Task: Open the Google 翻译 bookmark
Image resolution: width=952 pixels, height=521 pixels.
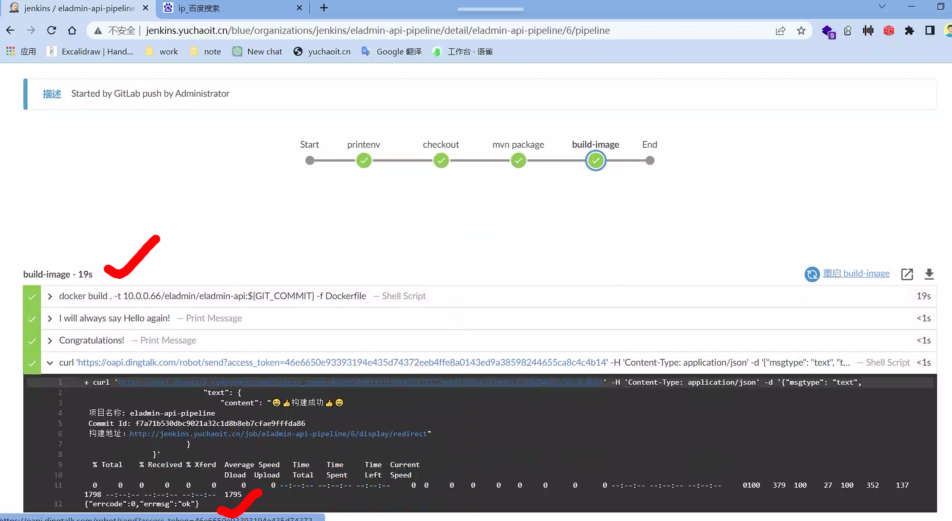Action: [392, 52]
